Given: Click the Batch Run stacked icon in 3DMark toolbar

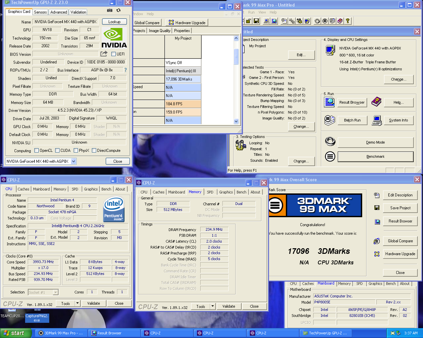Looking at the screenshot, I should [x=332, y=21].
